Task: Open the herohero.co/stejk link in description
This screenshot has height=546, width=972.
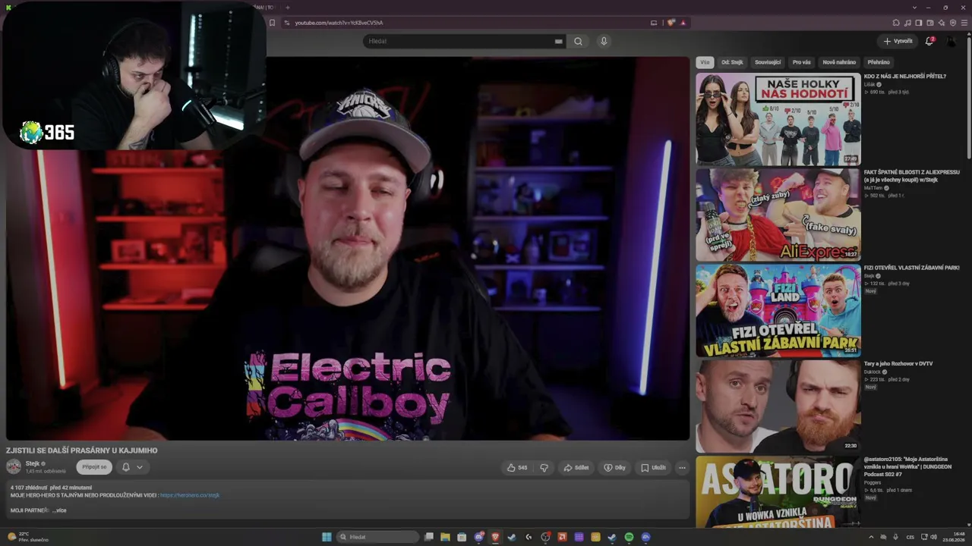Action: coord(190,495)
